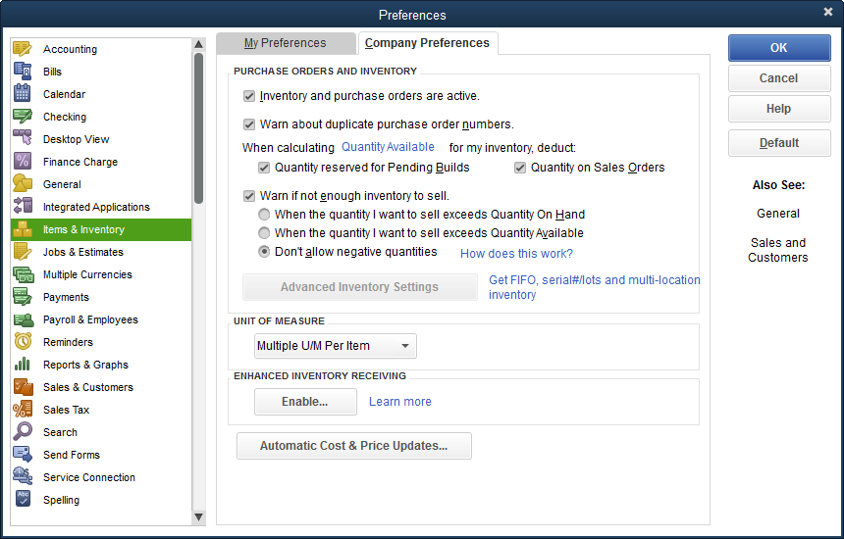Select Multiple Currencies in category list
This screenshot has height=539, width=844.
101,274
